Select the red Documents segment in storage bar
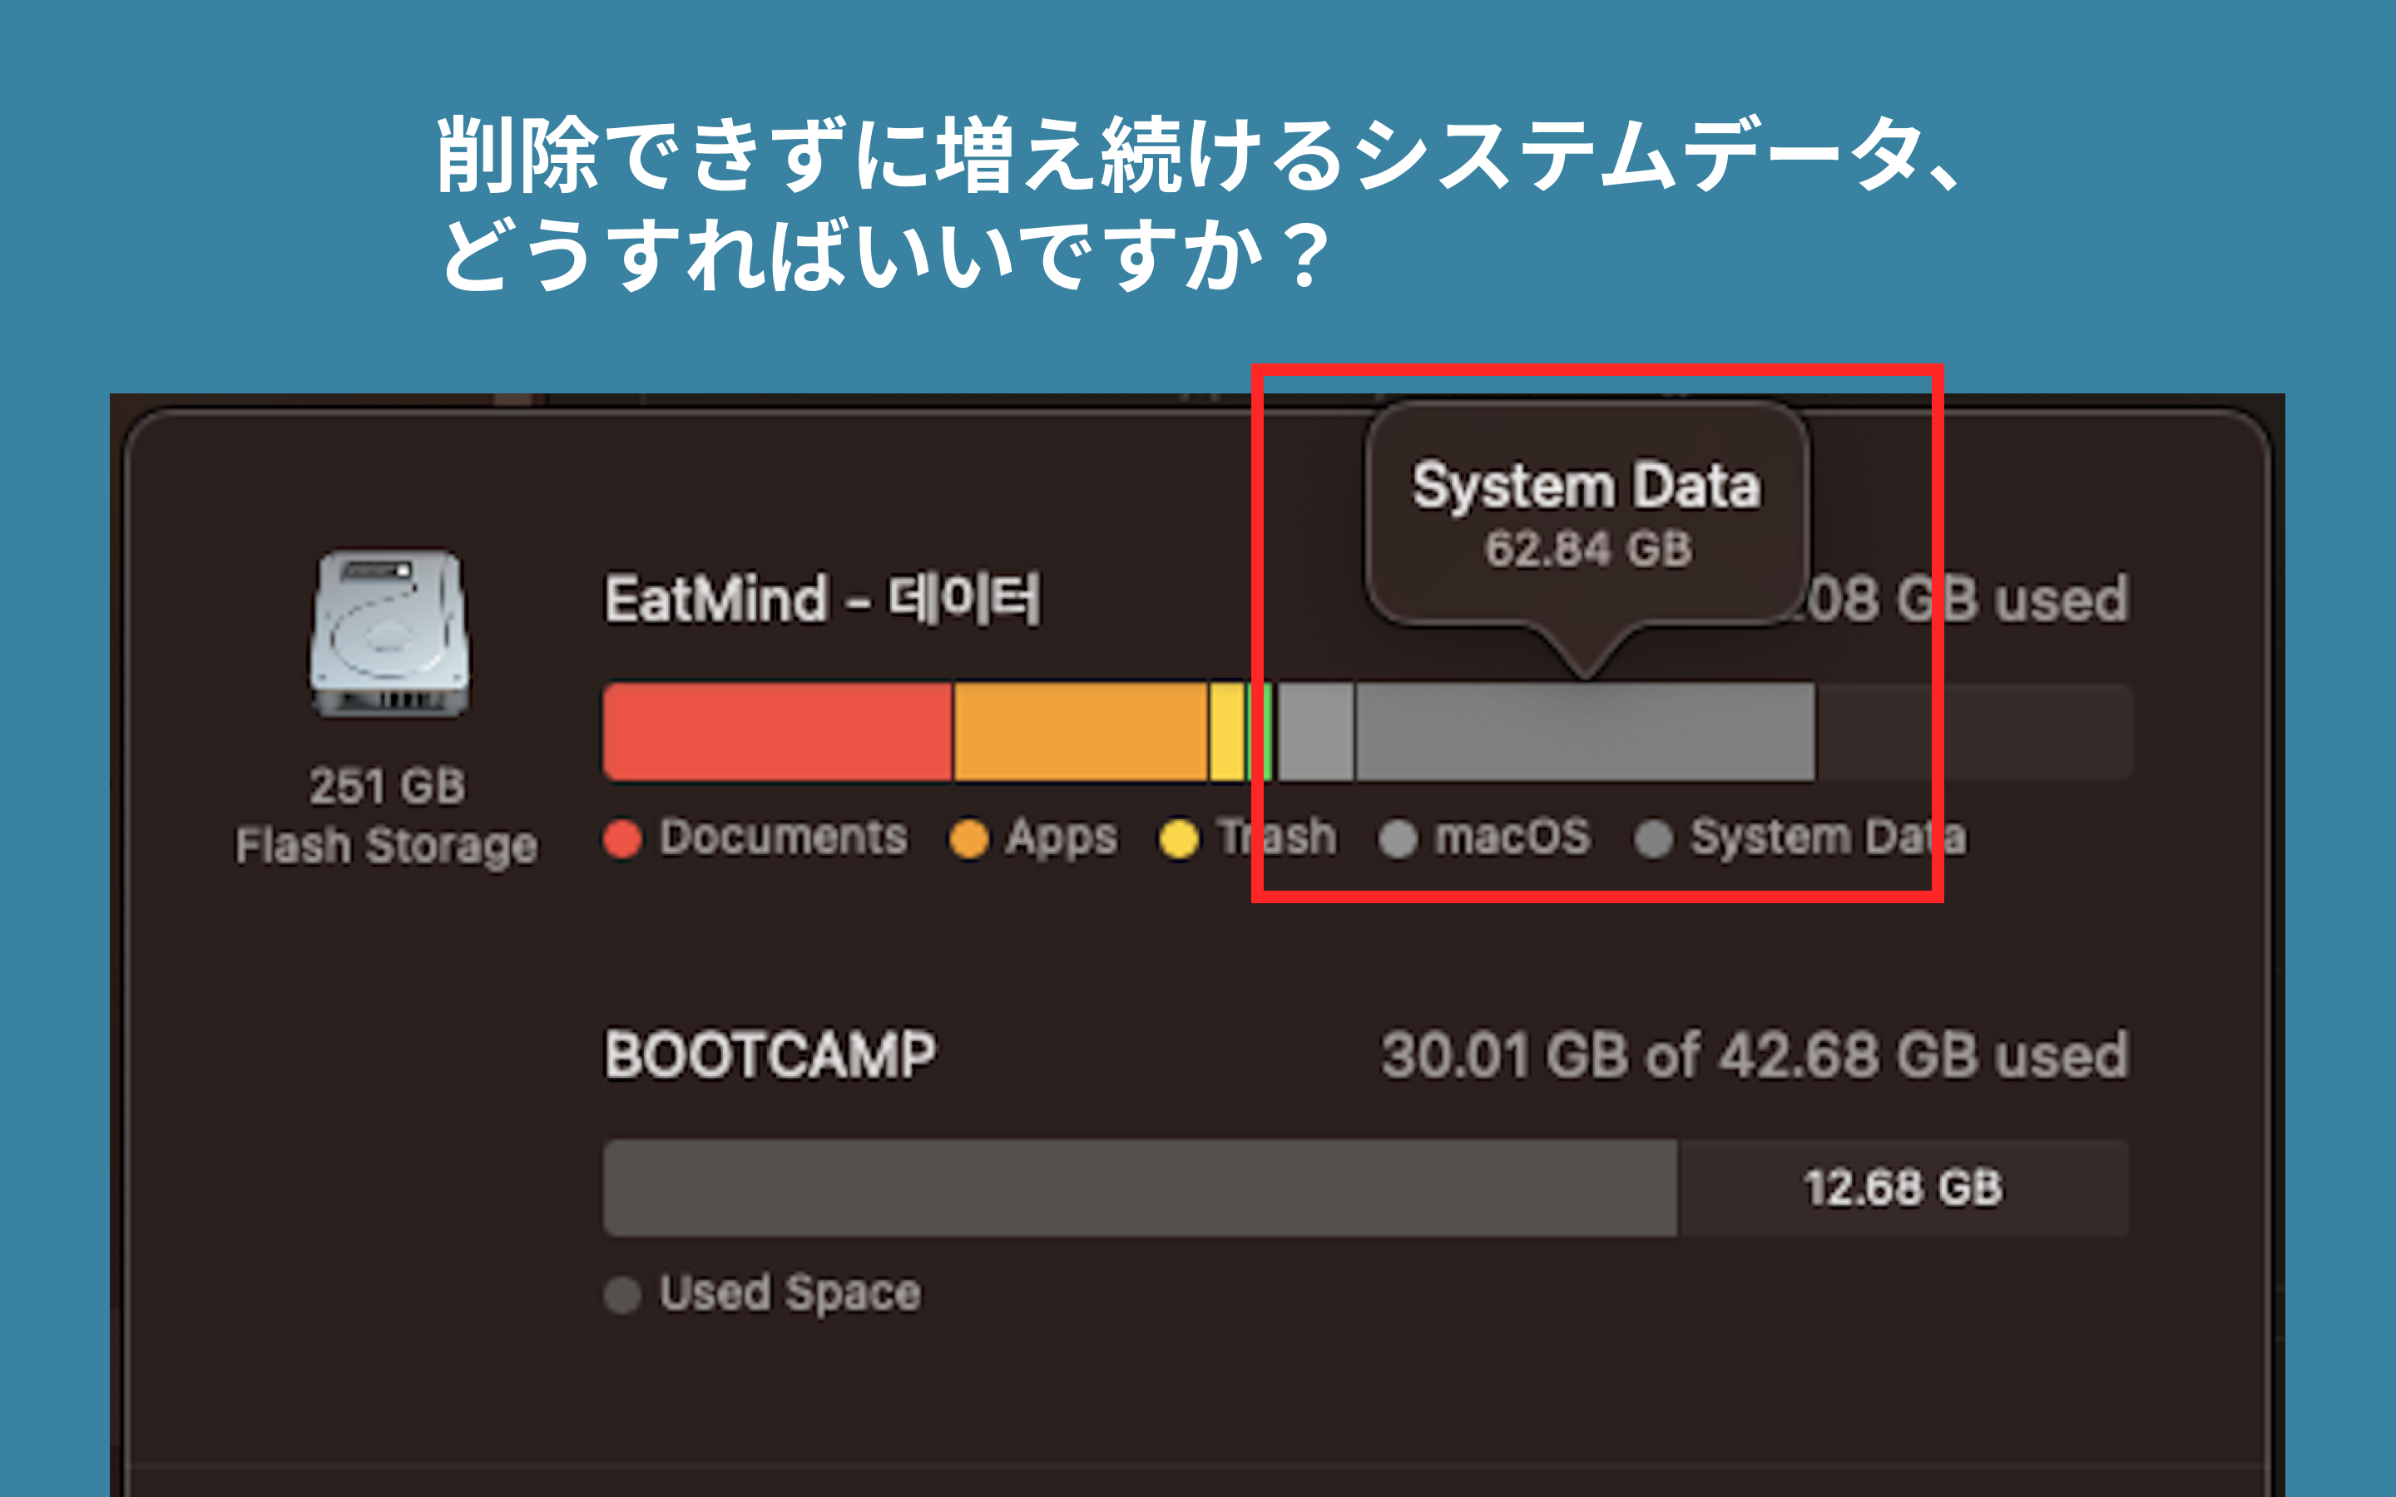Screen dimensions: 2396x1497 point(778,732)
